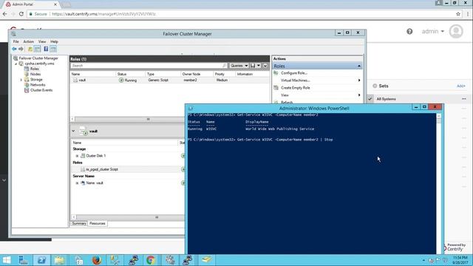
Task: Select Cluster Events in the cluster tree
Action: pos(41,90)
